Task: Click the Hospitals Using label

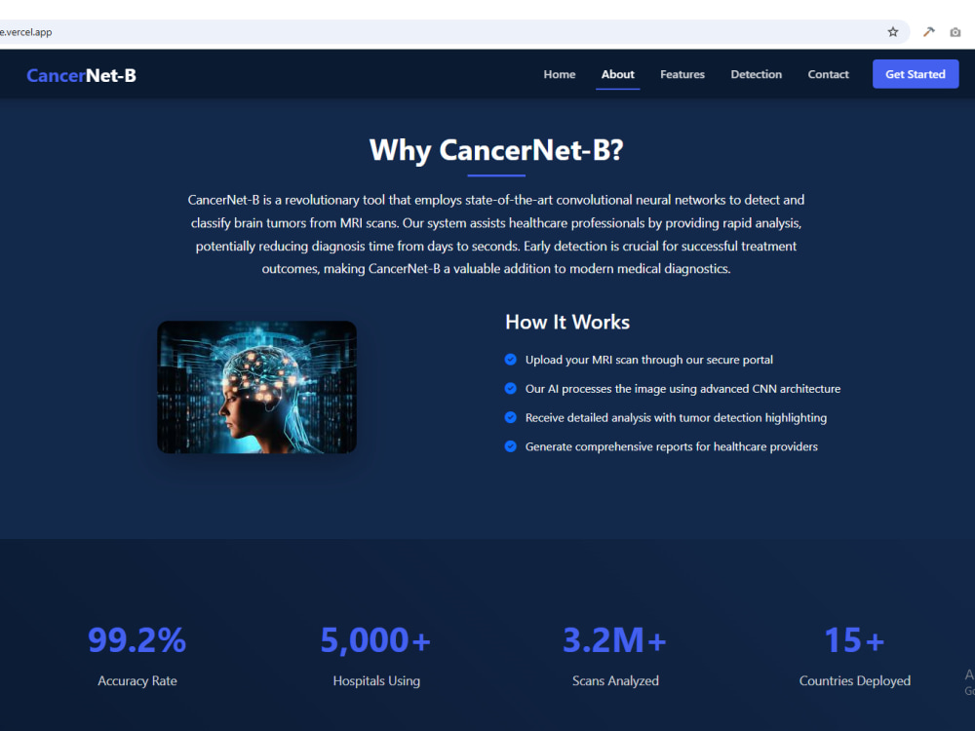Action: click(376, 680)
